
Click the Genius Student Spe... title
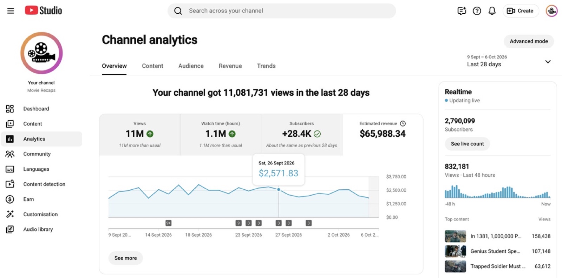click(x=495, y=251)
